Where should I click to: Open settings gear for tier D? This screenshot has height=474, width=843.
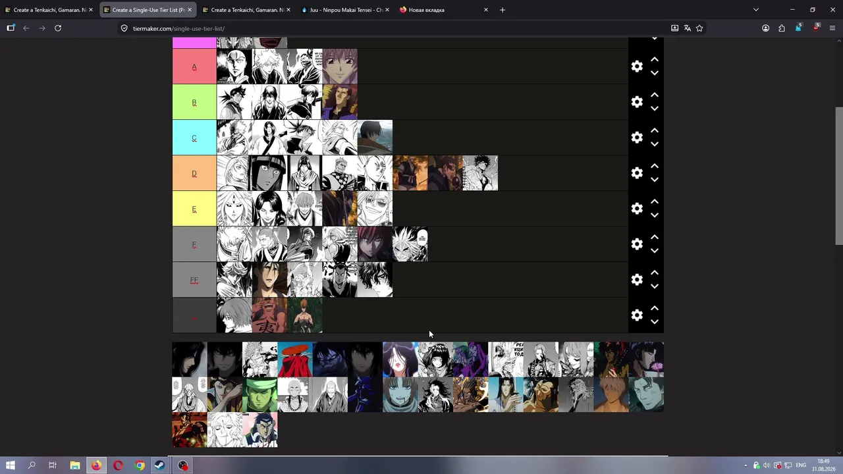pyautogui.click(x=637, y=173)
